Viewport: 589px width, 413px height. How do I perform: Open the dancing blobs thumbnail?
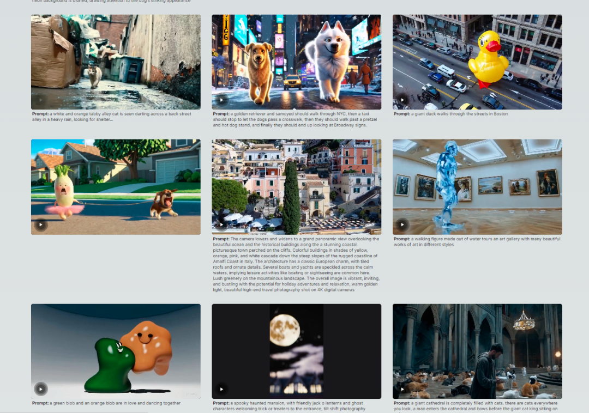(116, 351)
